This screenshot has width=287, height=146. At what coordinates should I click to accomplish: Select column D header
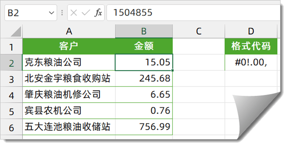(251, 31)
